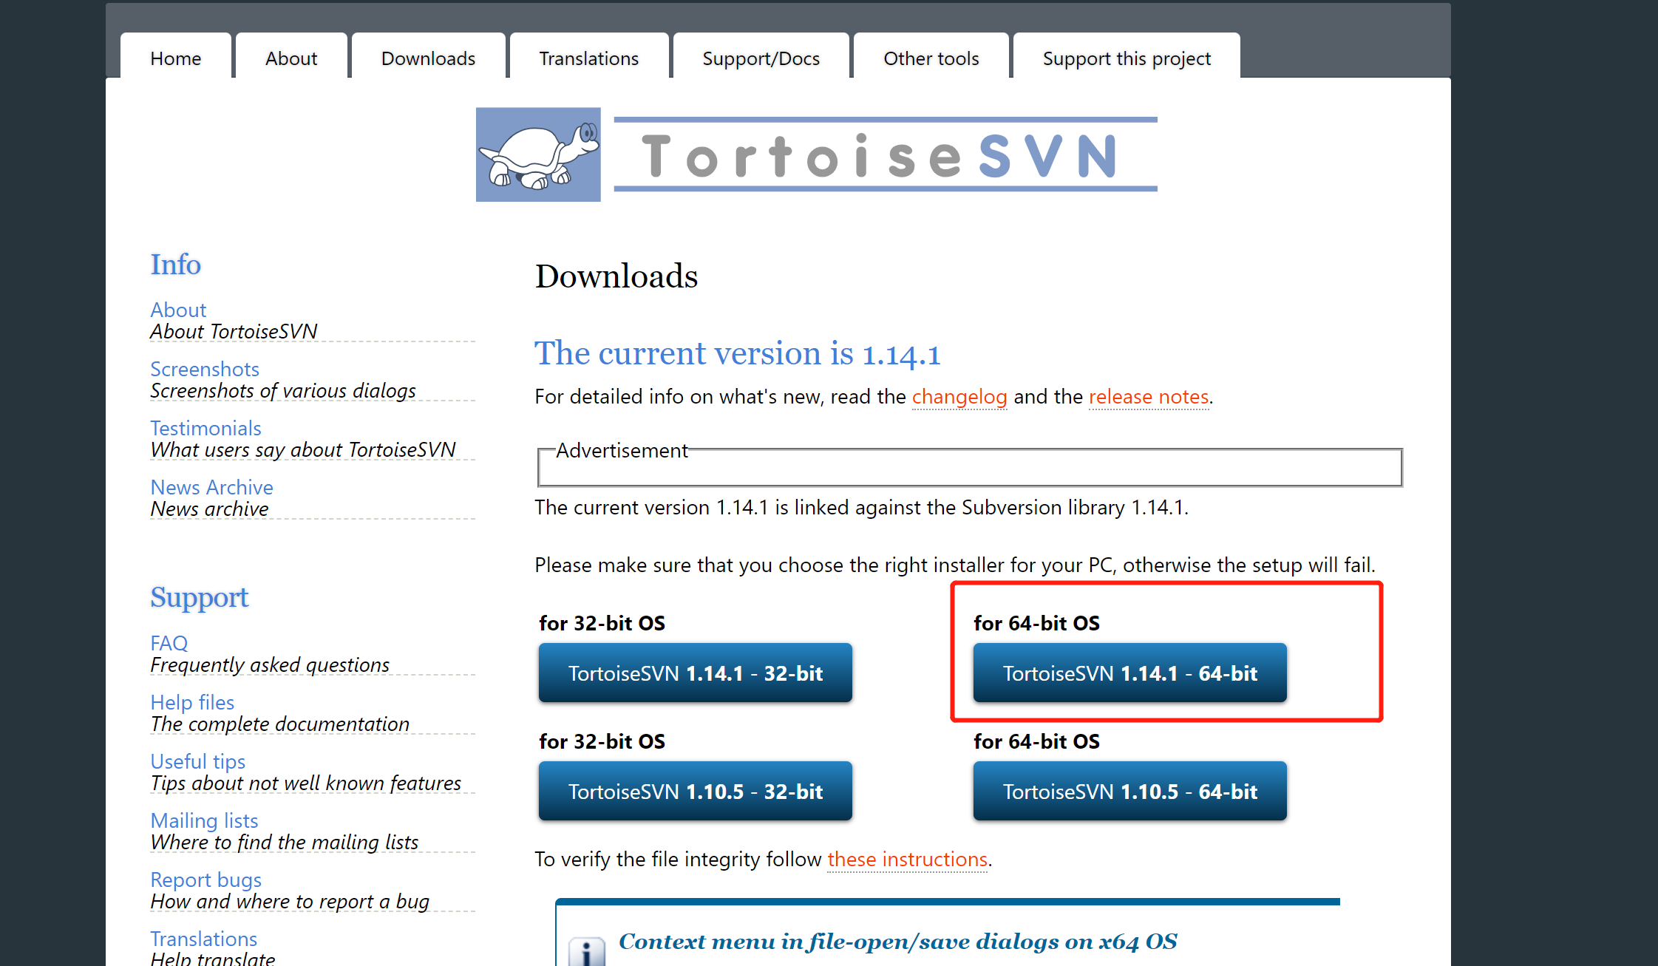Open the Screenshots sidebar link
This screenshot has width=1658, height=966.
(x=205, y=369)
